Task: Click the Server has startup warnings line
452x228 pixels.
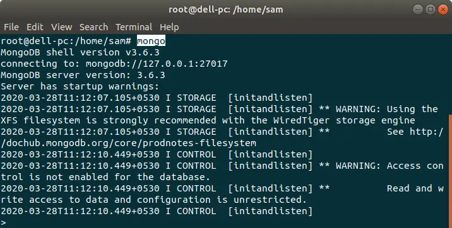Action: tap(80, 86)
